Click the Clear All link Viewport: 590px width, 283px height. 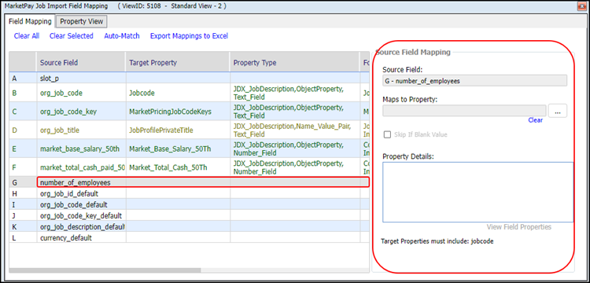(26, 36)
